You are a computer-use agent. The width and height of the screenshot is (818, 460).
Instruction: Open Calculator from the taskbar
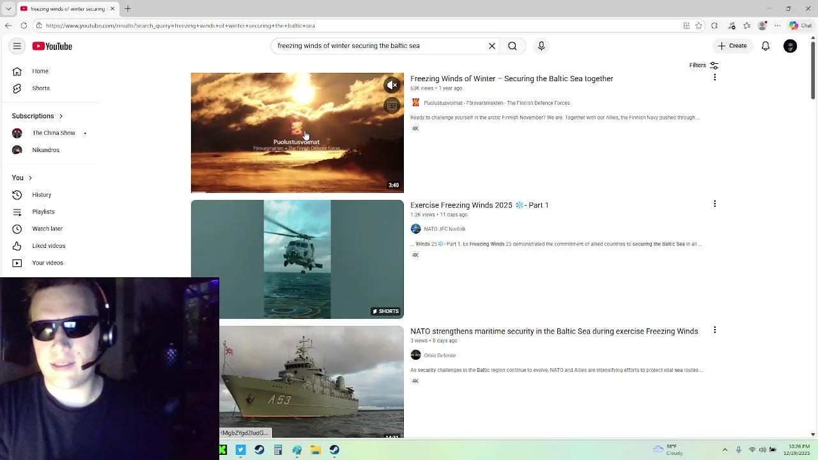tap(278, 450)
